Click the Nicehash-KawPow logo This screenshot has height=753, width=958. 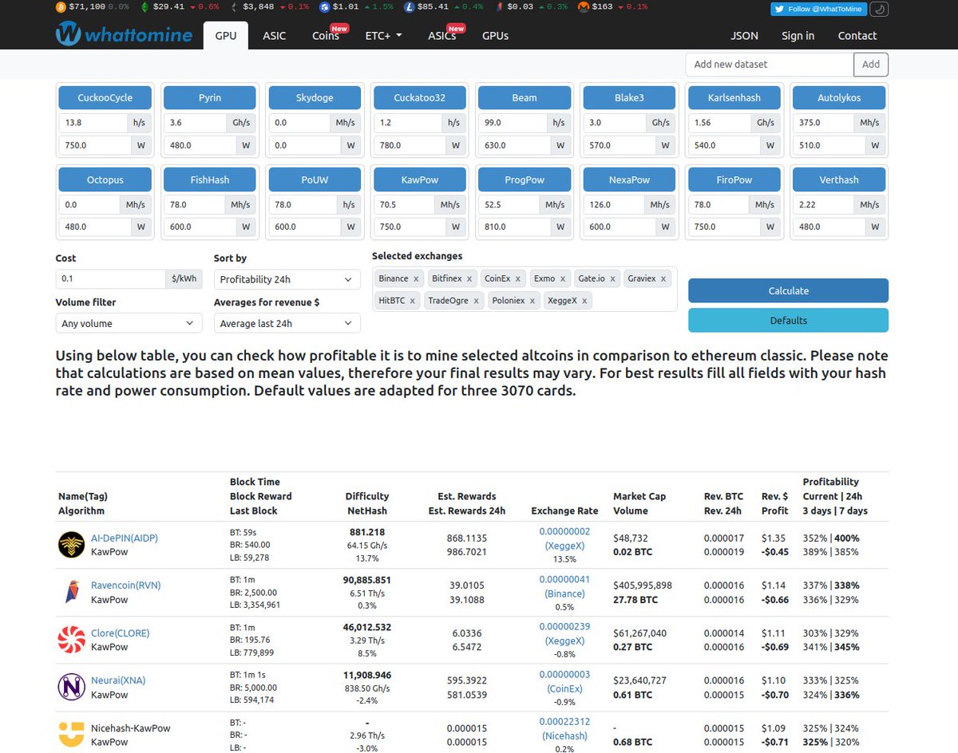pos(72,735)
